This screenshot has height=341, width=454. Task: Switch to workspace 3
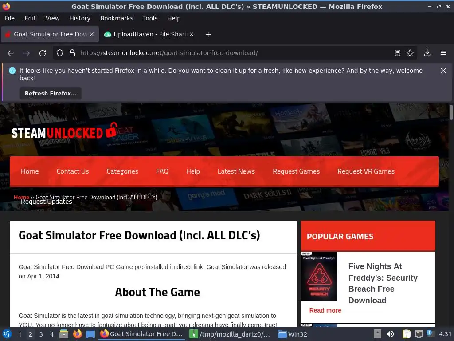(x=41, y=334)
